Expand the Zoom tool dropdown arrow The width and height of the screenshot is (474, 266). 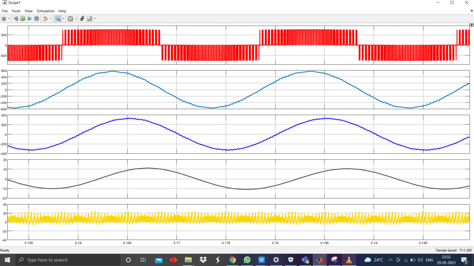[63, 19]
